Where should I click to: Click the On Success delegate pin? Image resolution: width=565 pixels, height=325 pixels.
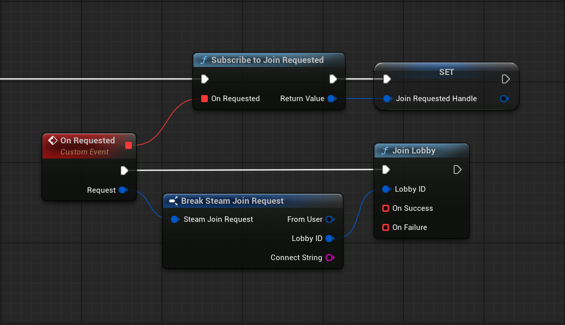click(x=386, y=208)
